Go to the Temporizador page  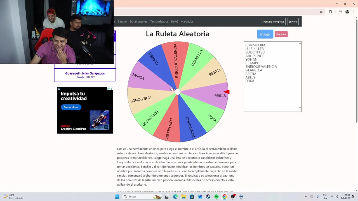click(159, 21)
